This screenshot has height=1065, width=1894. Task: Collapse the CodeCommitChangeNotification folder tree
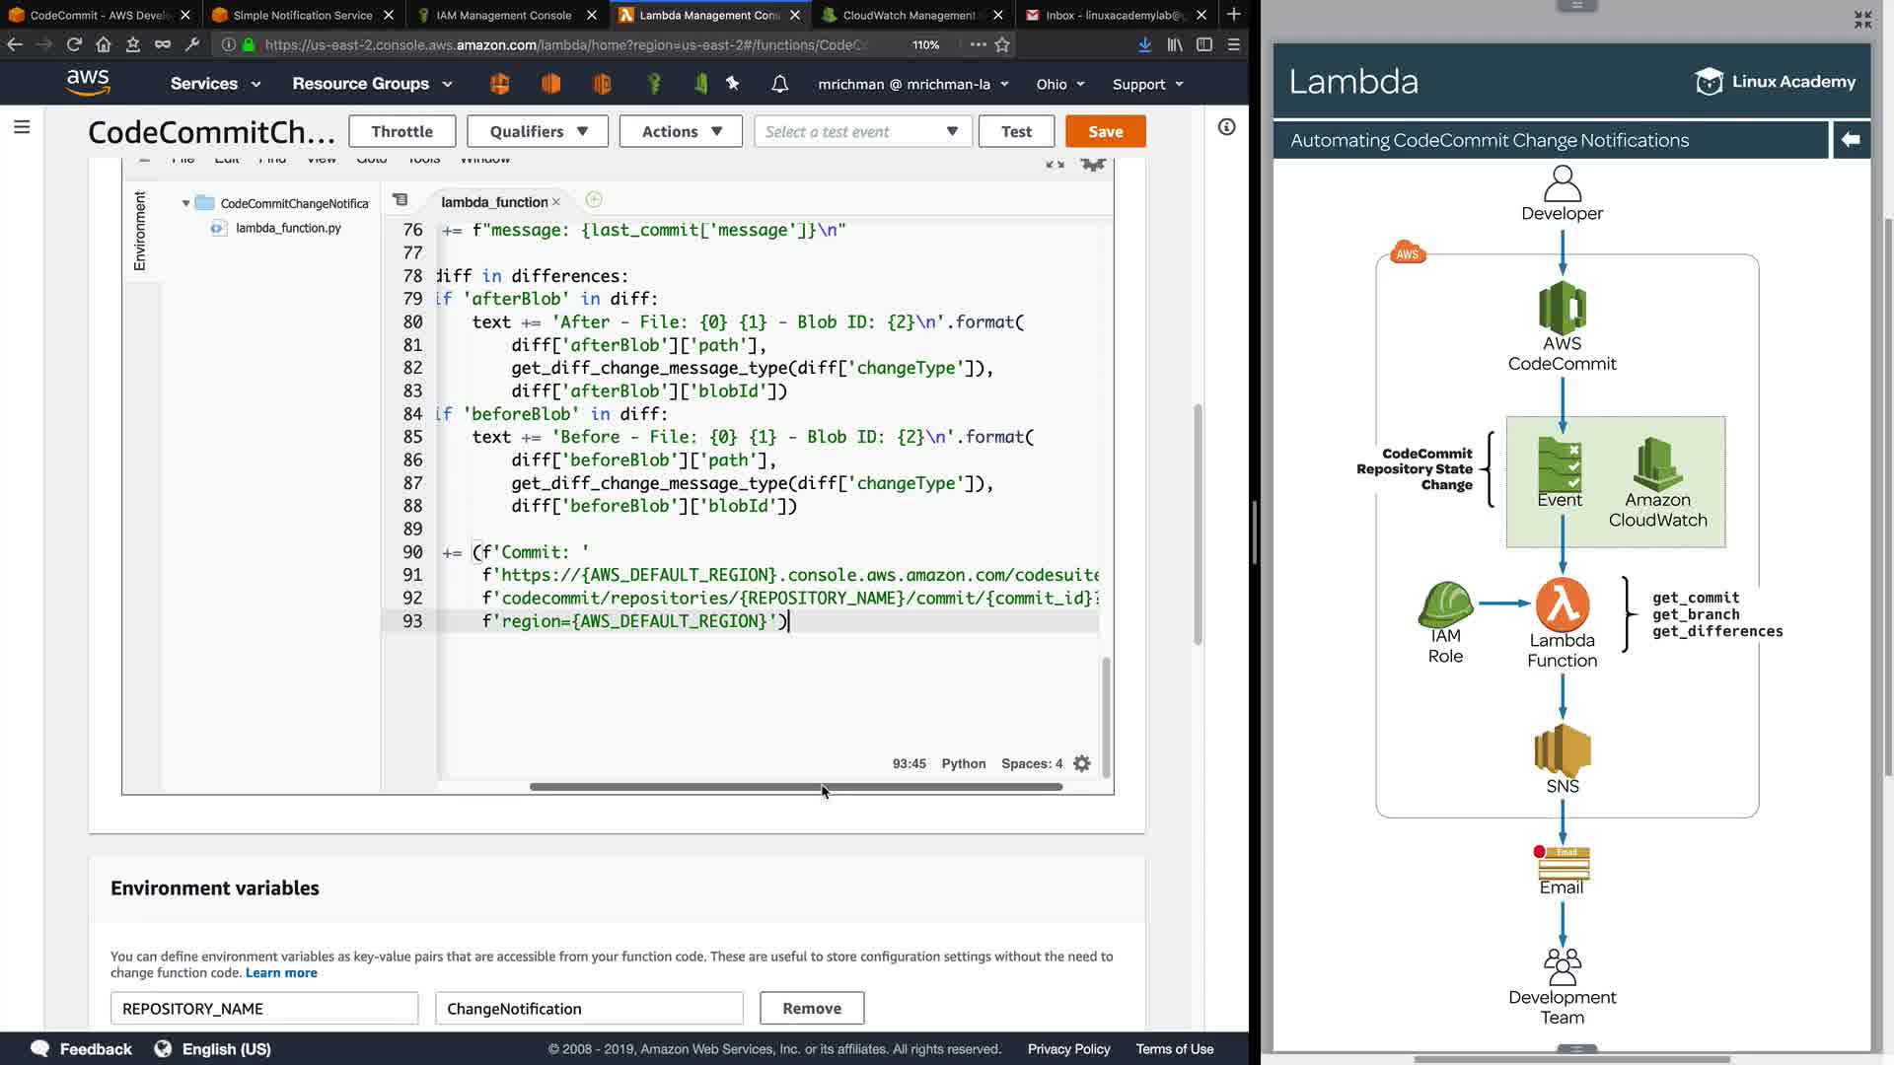(185, 203)
